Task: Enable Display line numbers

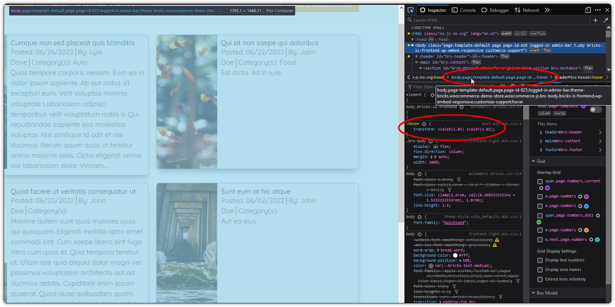Action: (540, 260)
